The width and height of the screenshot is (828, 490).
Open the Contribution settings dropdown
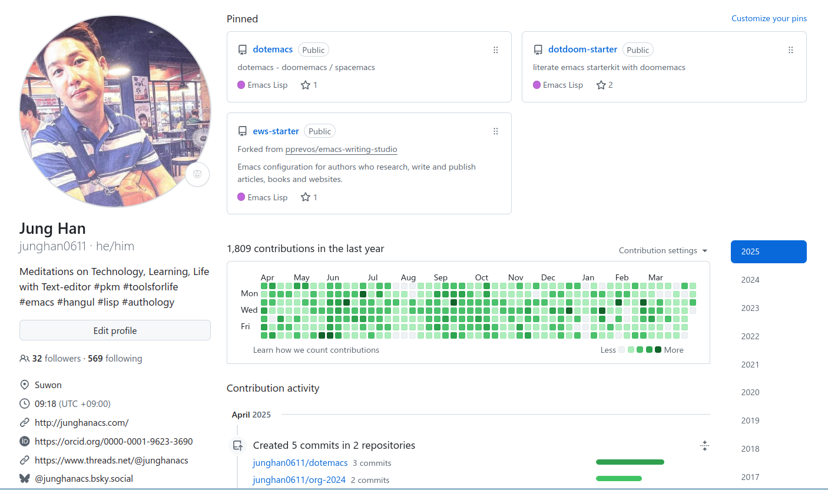tap(663, 250)
